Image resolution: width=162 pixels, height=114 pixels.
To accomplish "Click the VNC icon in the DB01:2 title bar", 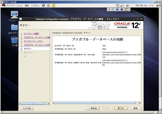I will [2, 2].
